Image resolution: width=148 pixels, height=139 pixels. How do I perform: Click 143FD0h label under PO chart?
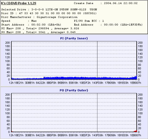pyautogui.click(x=97, y=135)
